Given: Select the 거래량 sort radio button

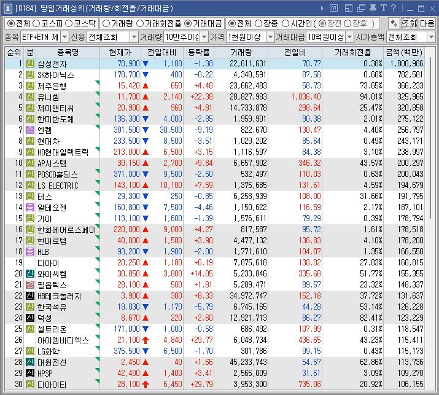Looking at the screenshot, I should [106, 23].
